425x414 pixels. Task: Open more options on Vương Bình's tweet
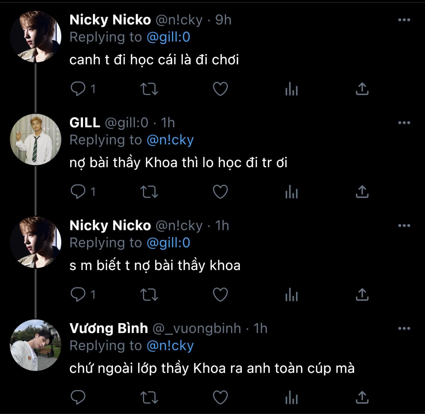click(404, 329)
